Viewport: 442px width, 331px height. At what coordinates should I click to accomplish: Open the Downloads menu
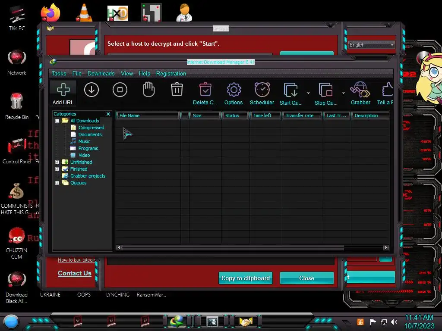101,73
